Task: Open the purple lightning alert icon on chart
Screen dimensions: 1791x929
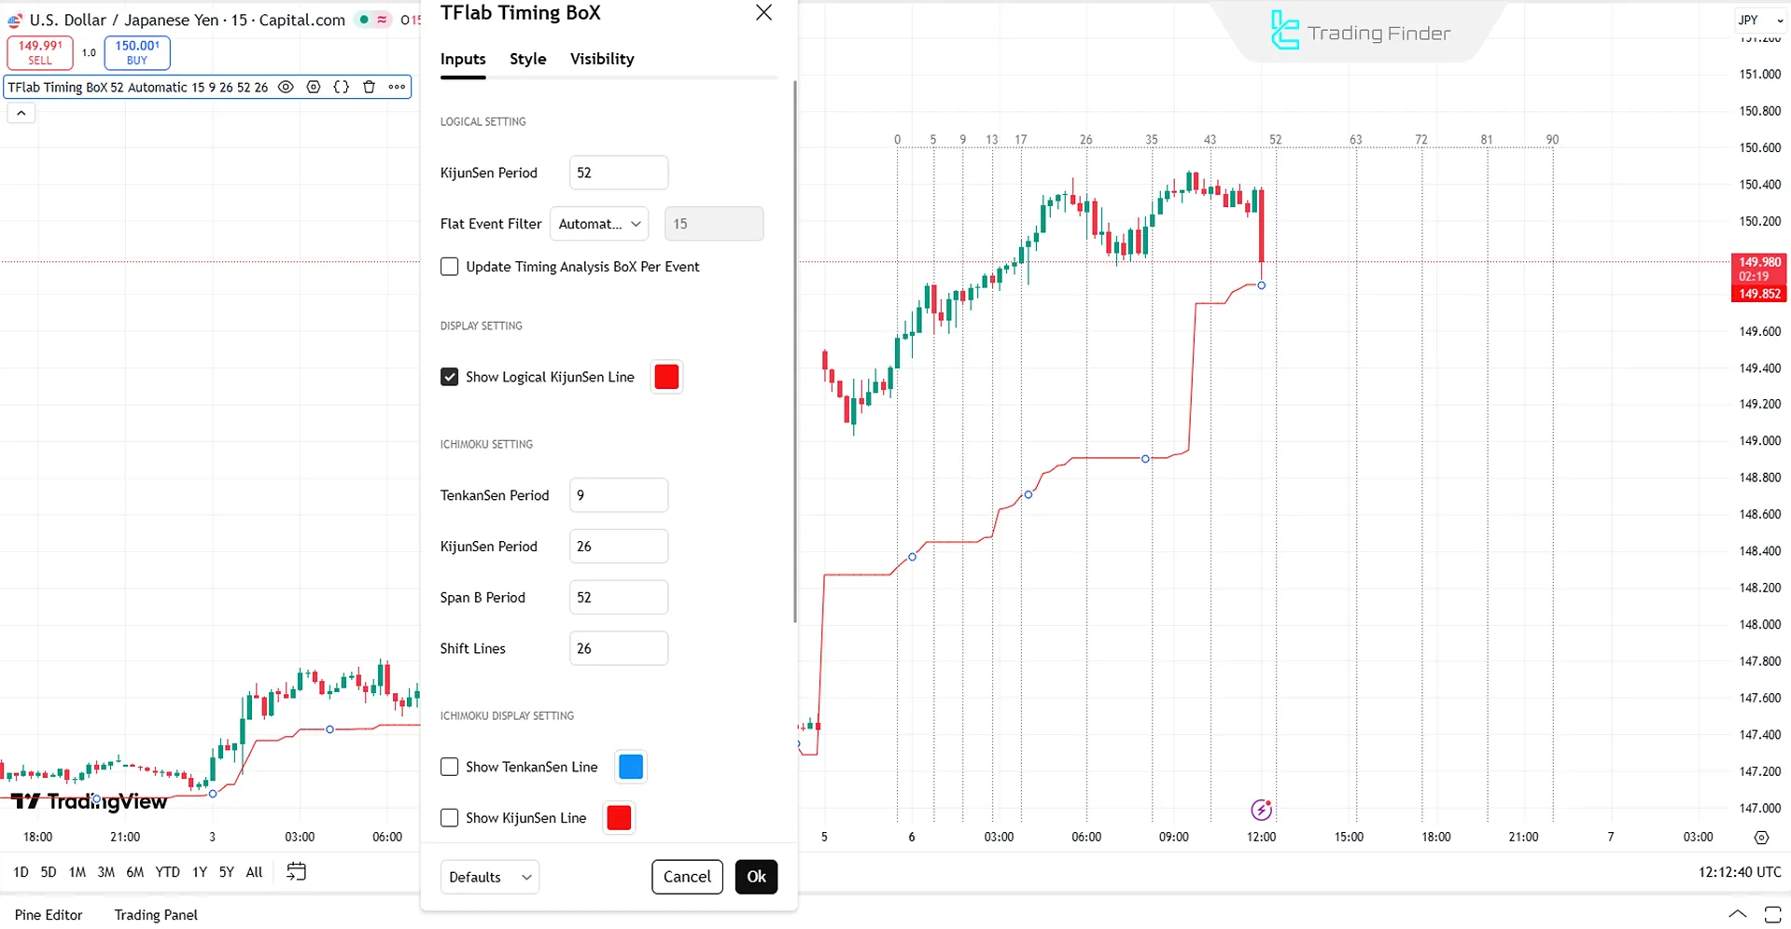Action: pos(1261,810)
